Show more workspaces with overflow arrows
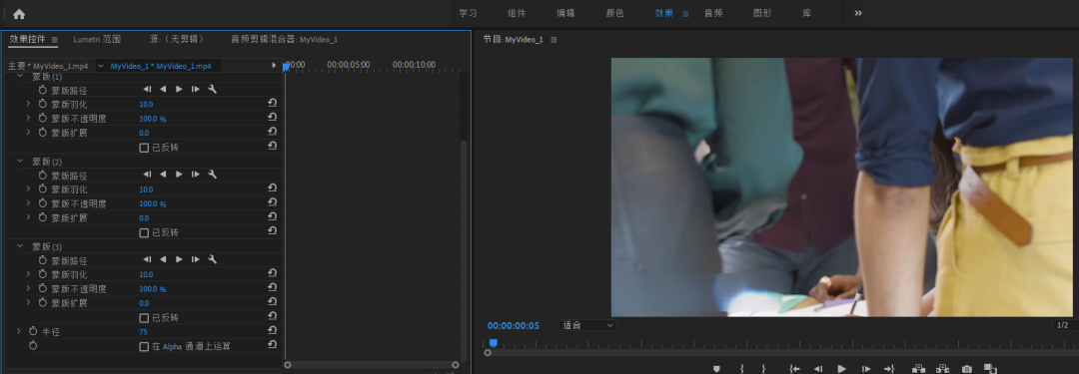 click(x=858, y=13)
